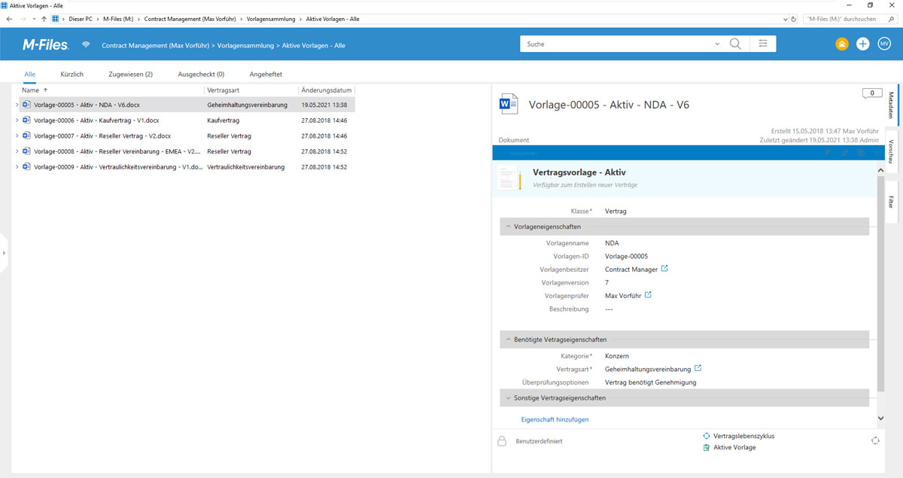
Task: Collapse the Benötigte Vertragseigenschaften section
Action: pos(508,339)
